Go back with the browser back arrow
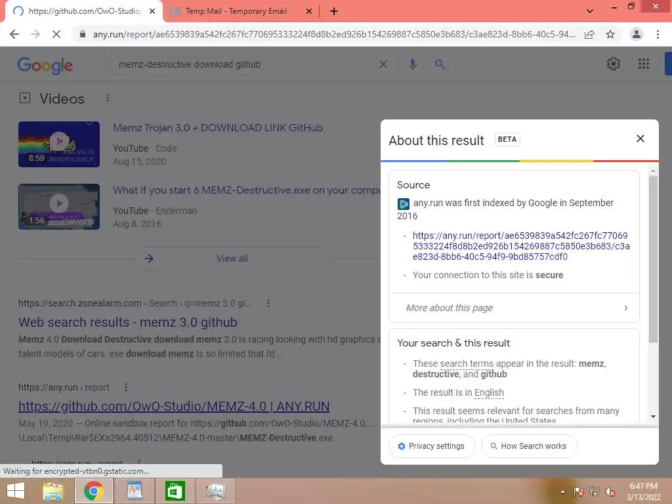Screen dimensions: 672x504 point(14,34)
